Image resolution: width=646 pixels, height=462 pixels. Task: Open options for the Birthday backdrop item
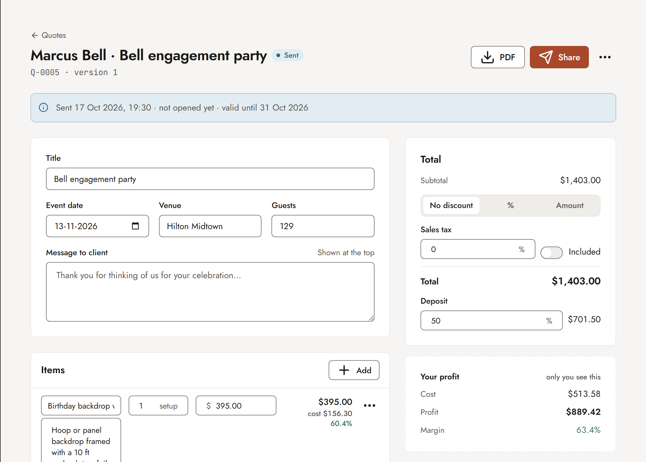(x=369, y=405)
